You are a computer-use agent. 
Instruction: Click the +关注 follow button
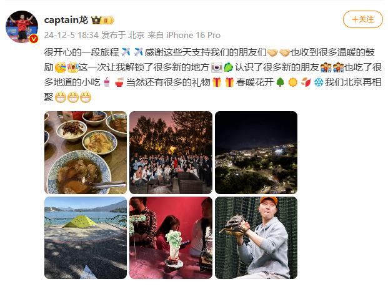coord(363,19)
